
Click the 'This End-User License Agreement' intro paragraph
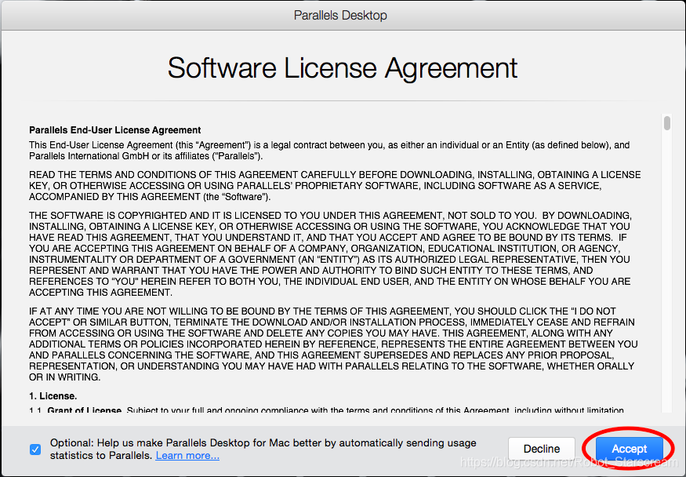[329, 151]
